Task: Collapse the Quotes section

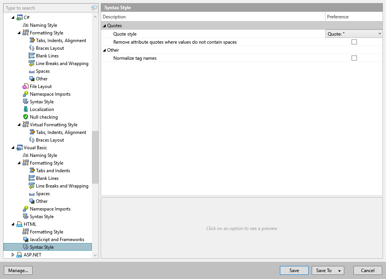Action: [105, 26]
